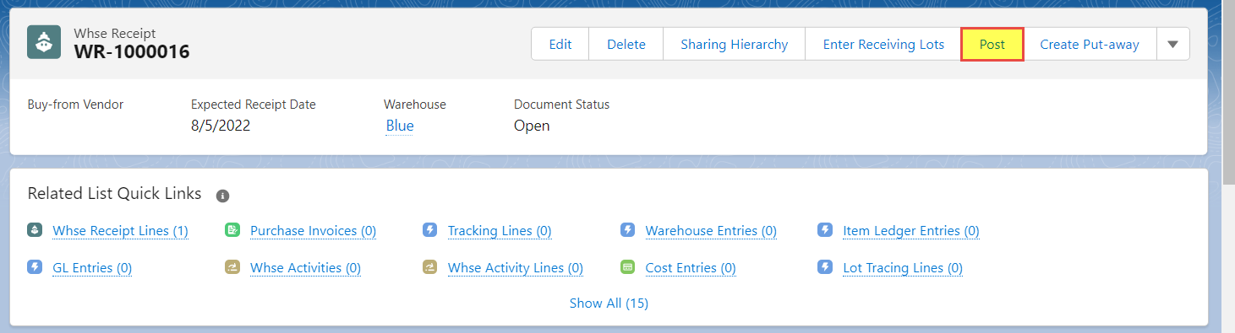Click the Edit button

pyautogui.click(x=560, y=44)
